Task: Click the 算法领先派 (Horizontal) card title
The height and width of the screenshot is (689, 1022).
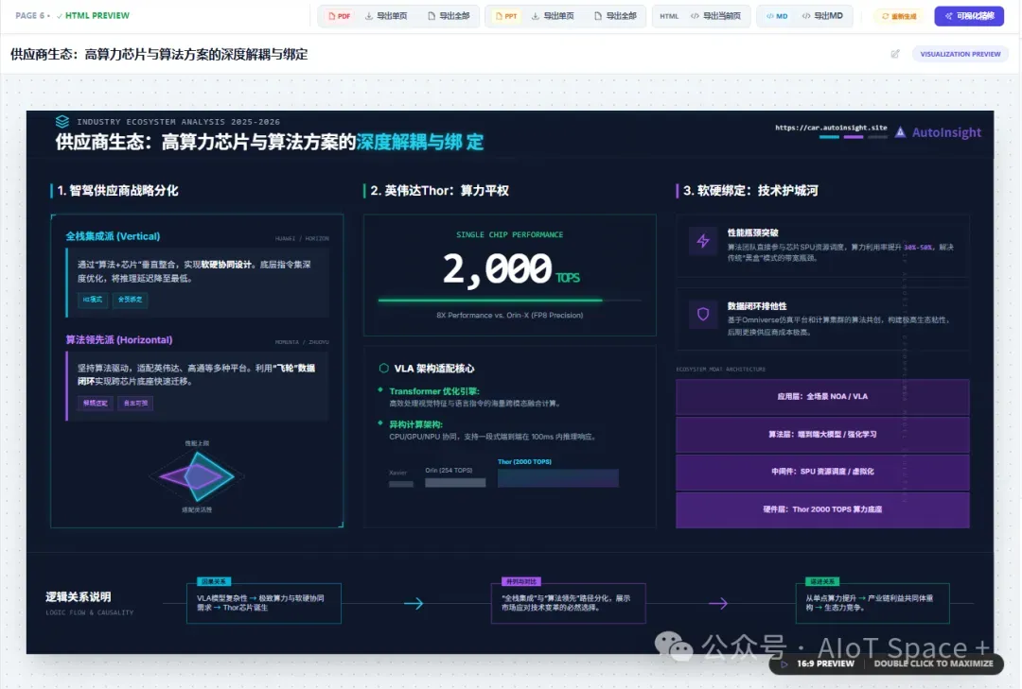Action: [x=119, y=340]
